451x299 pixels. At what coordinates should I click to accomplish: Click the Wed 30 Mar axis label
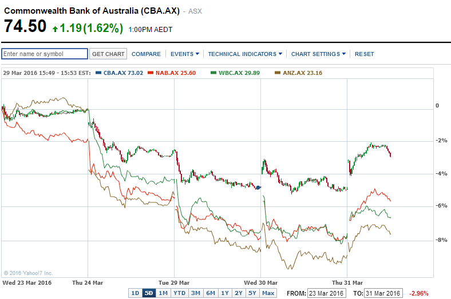(261, 282)
